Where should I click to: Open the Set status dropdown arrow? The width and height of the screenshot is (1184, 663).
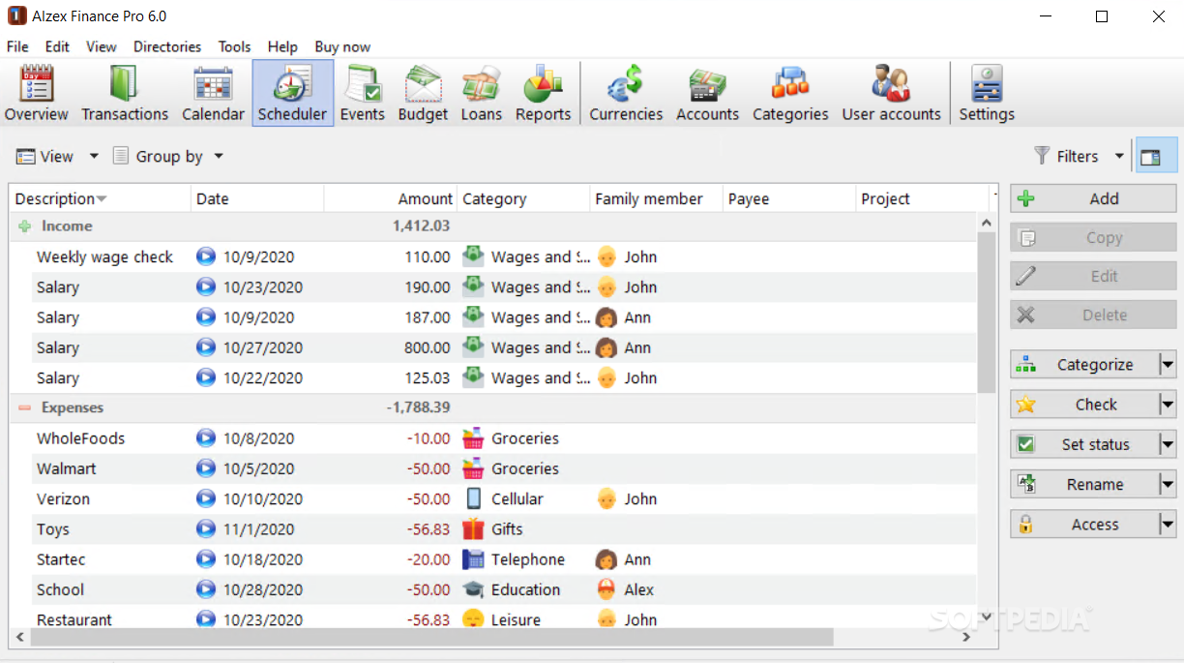tap(1168, 444)
